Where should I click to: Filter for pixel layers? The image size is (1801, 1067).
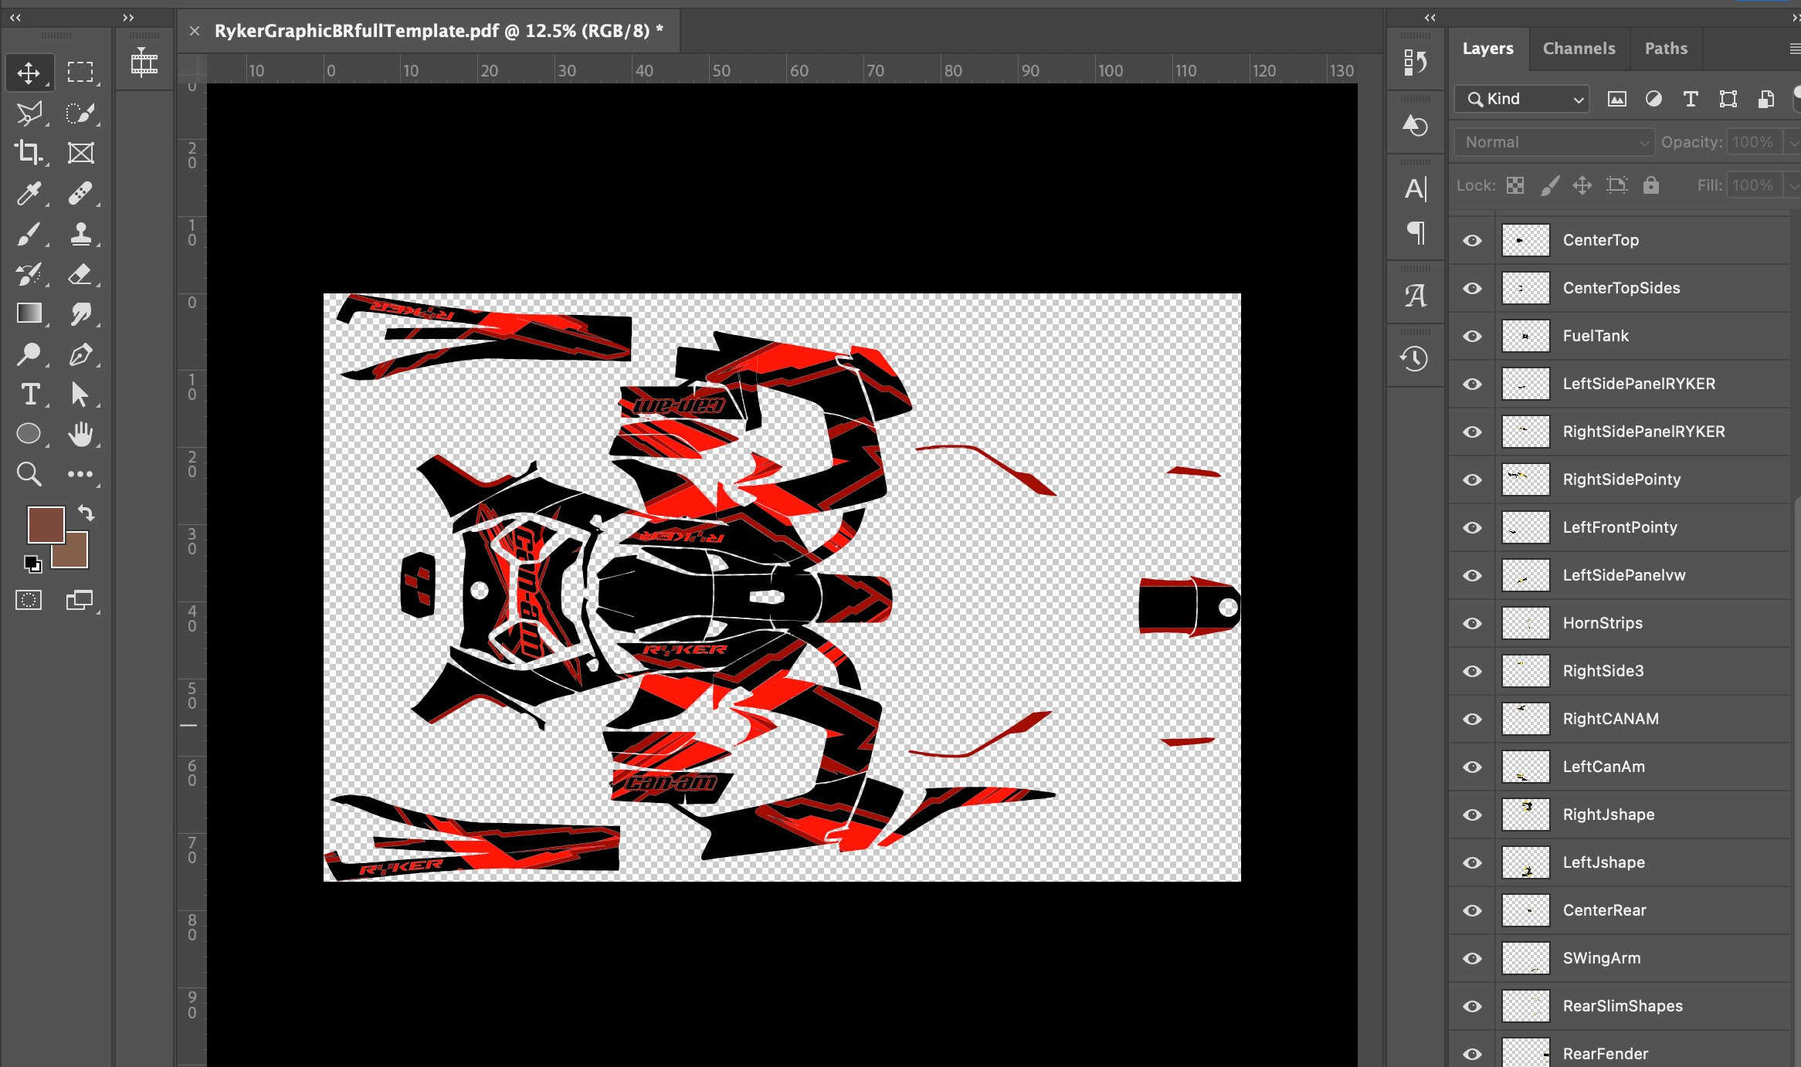click(x=1616, y=99)
